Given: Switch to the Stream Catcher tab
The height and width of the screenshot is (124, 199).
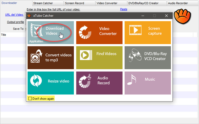Looking at the screenshot, I should [48, 3].
